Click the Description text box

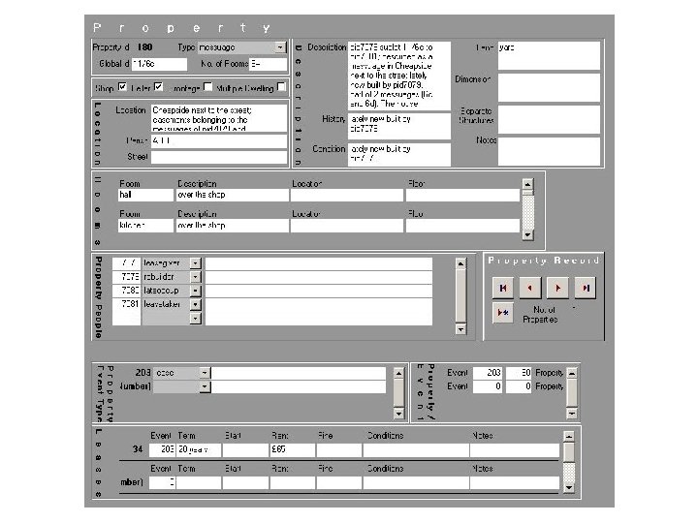click(399, 76)
